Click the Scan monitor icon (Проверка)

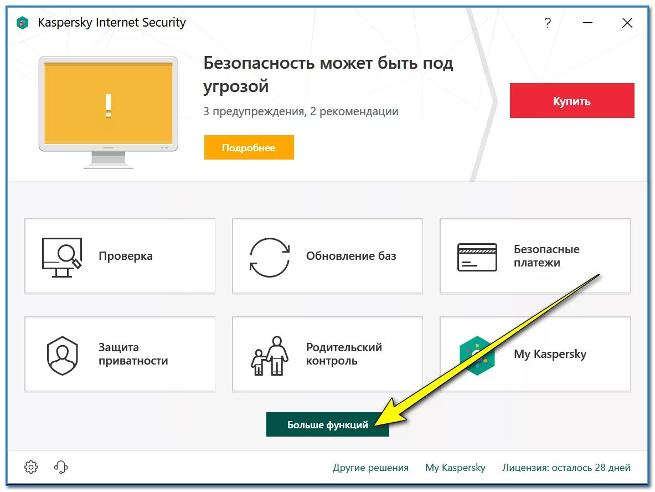click(x=62, y=257)
